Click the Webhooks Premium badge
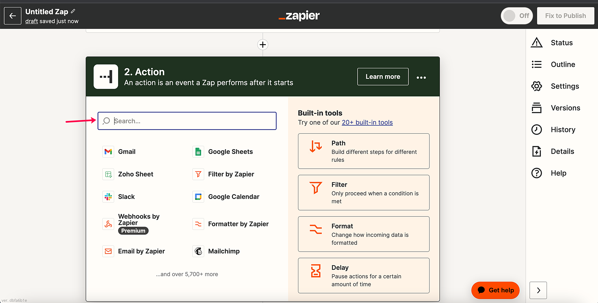Image resolution: width=598 pixels, height=303 pixels. point(133,231)
